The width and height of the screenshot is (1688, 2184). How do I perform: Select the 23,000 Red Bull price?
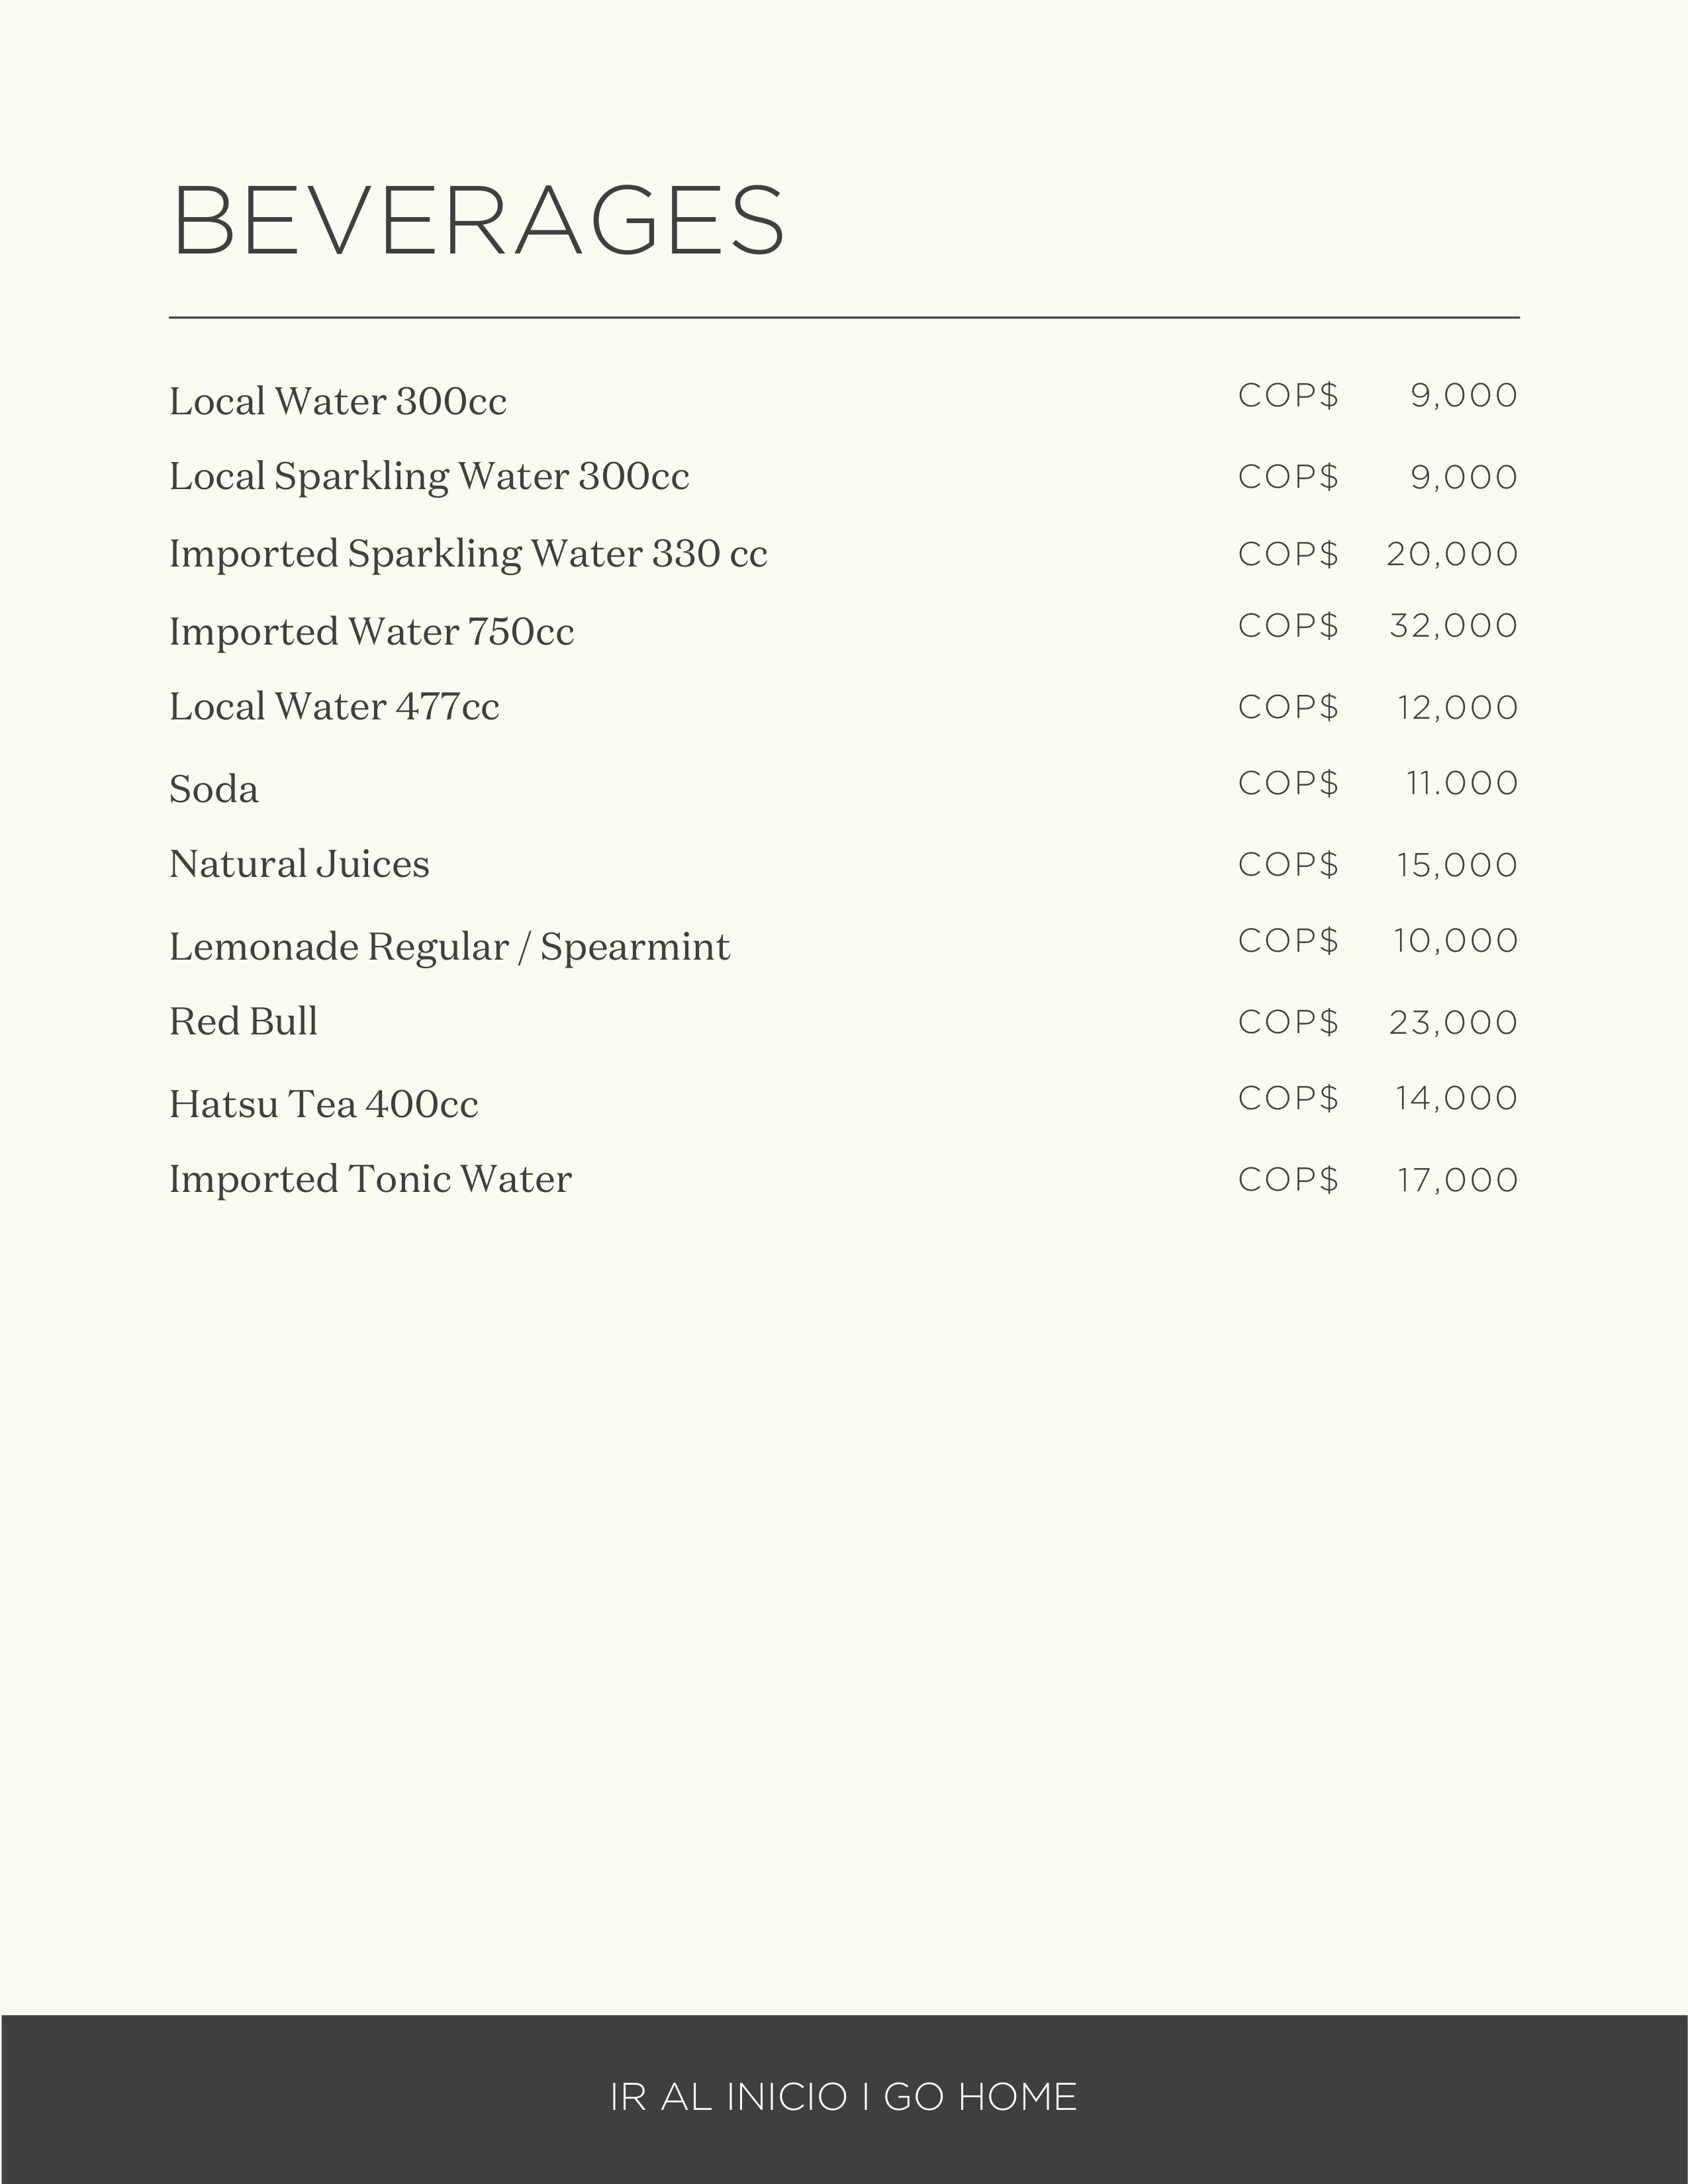coord(1453,1022)
